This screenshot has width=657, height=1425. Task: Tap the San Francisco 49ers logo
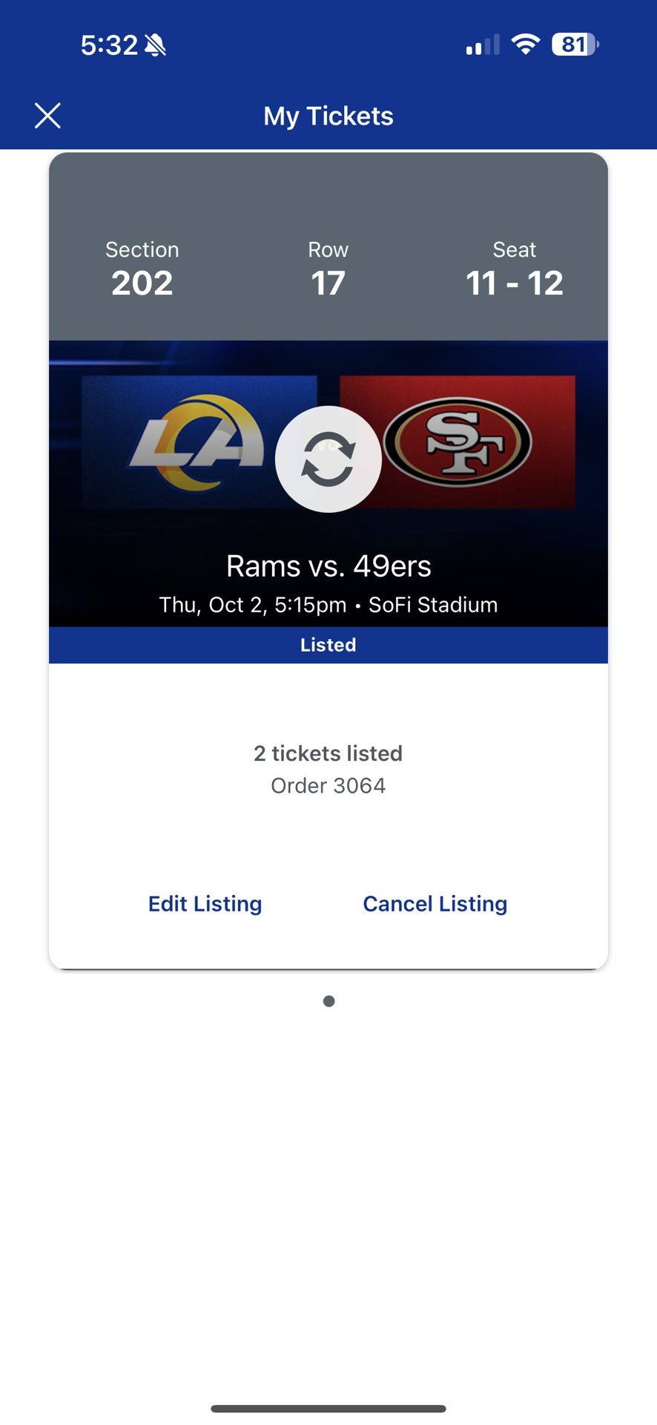(458, 442)
